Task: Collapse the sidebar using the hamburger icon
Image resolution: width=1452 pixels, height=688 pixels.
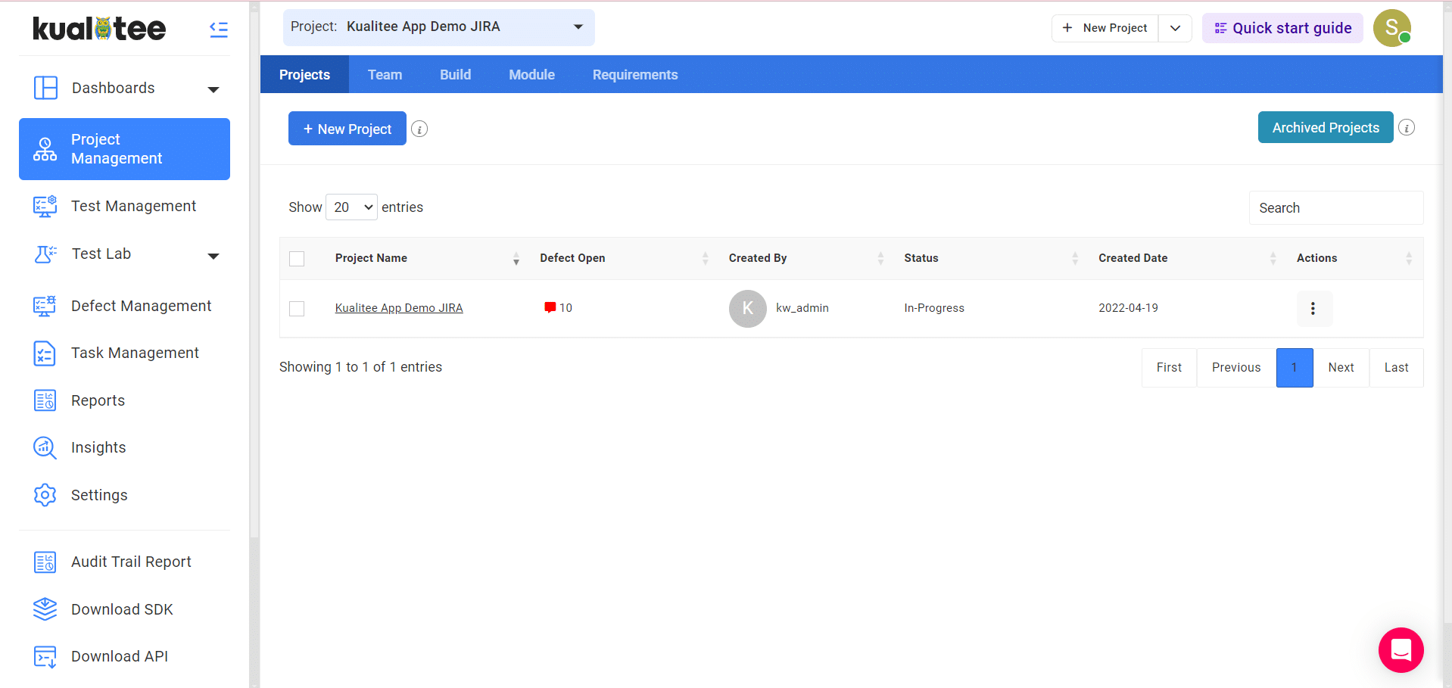Action: point(218,30)
